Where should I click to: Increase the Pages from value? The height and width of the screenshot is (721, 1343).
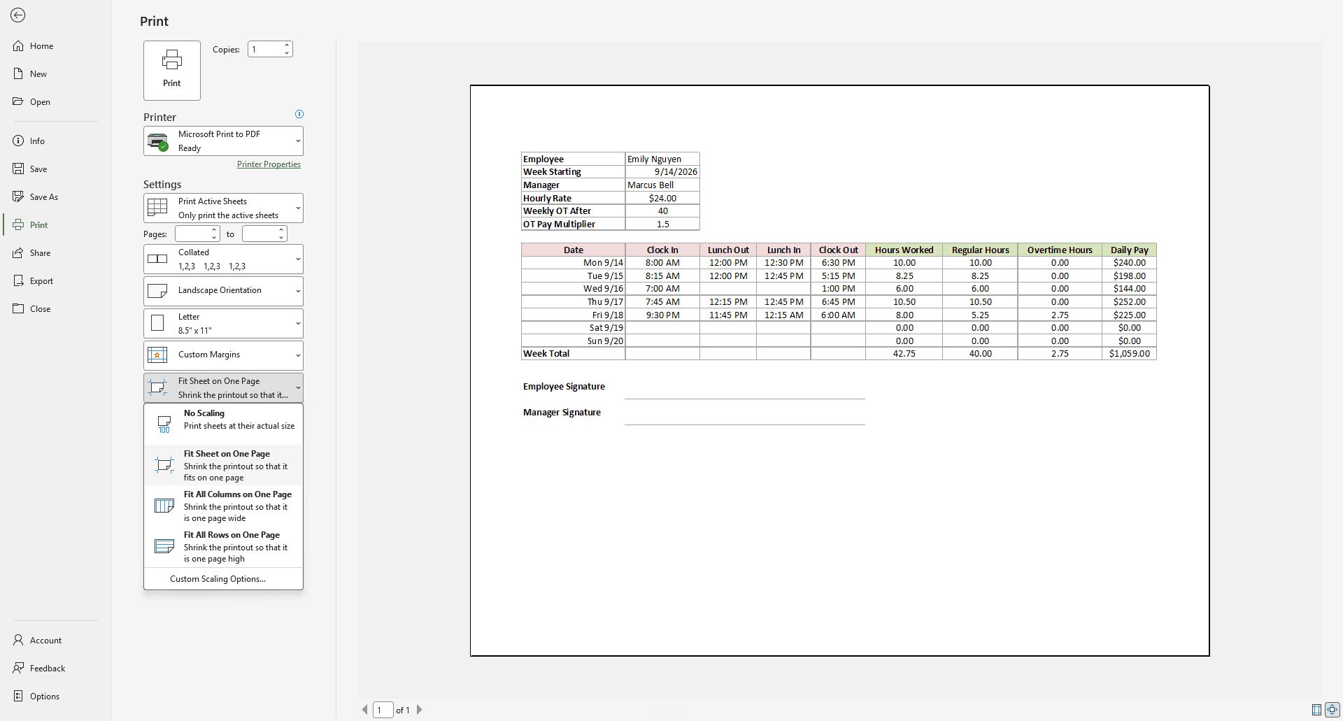(214, 230)
